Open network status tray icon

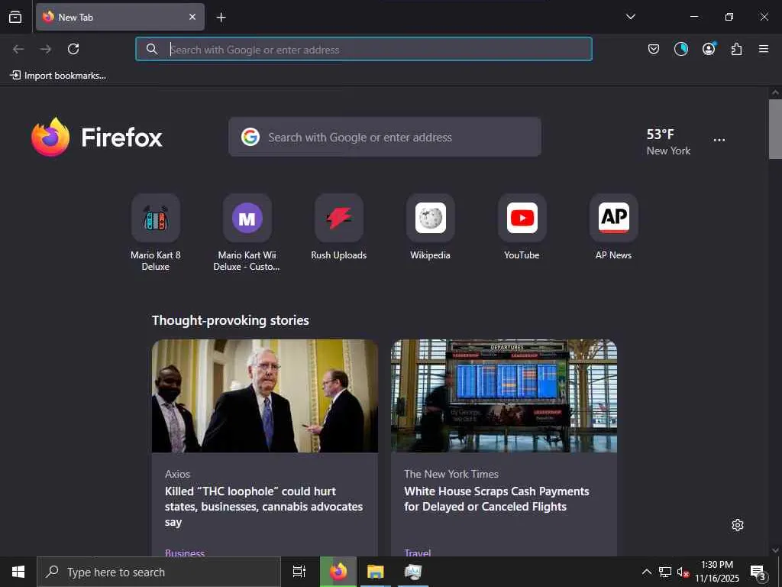[665, 572]
